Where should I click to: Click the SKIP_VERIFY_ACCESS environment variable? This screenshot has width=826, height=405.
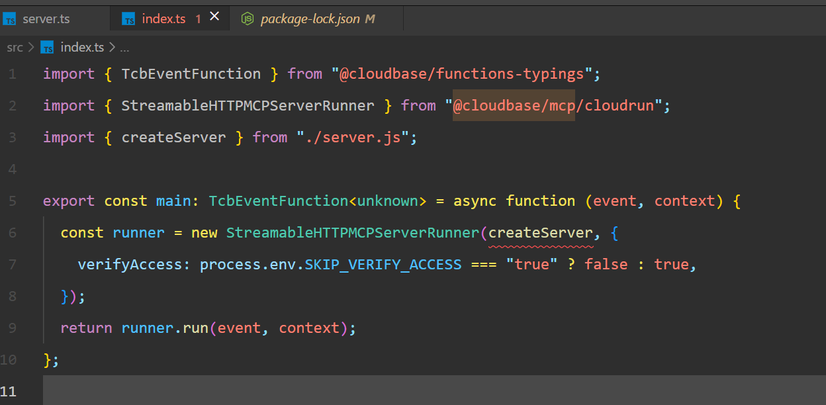(383, 265)
